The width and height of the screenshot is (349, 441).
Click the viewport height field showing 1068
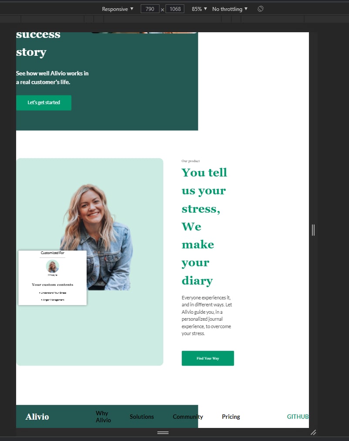(175, 9)
